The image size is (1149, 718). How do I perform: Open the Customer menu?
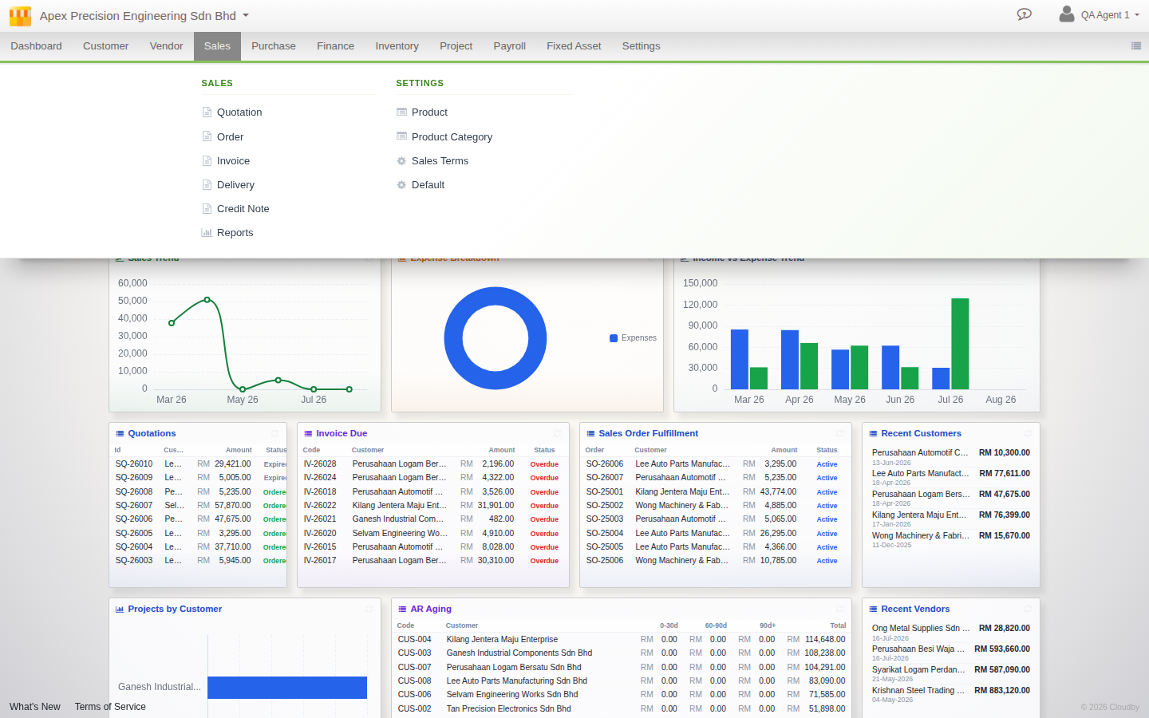(105, 46)
